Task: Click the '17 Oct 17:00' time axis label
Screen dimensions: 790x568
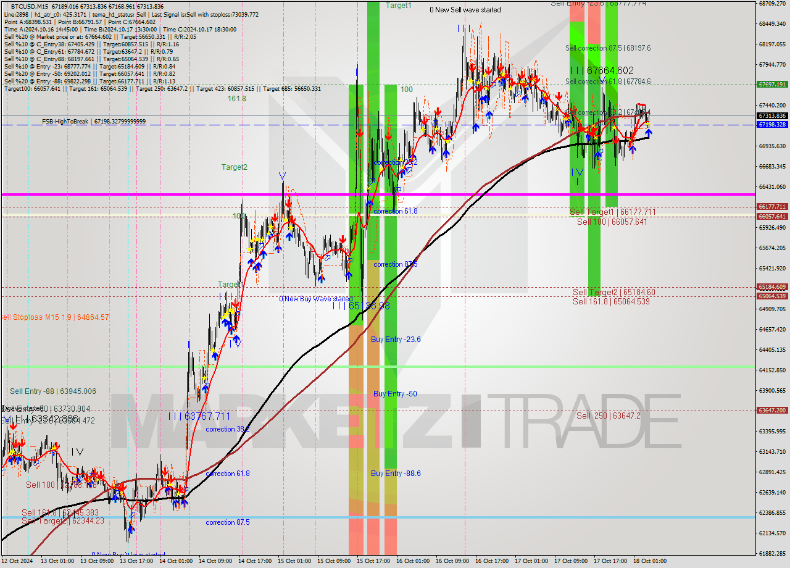Action: (x=610, y=561)
